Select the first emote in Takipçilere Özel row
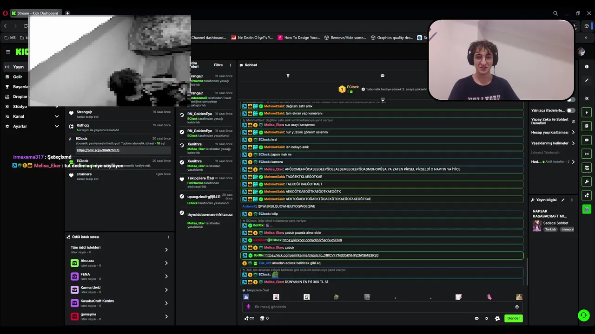Screen dimensions: 595x334 tap(246, 297)
